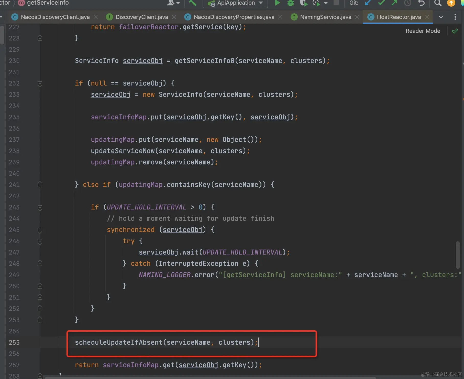
Task: Expand the profiler options dropdown arrow
Action: pos(326,3)
